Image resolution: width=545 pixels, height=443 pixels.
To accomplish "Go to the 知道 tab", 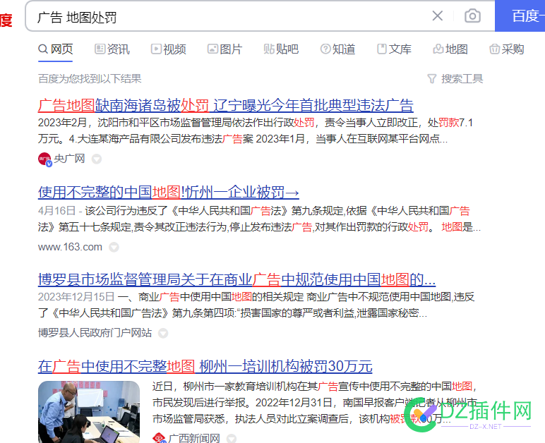I will point(338,49).
